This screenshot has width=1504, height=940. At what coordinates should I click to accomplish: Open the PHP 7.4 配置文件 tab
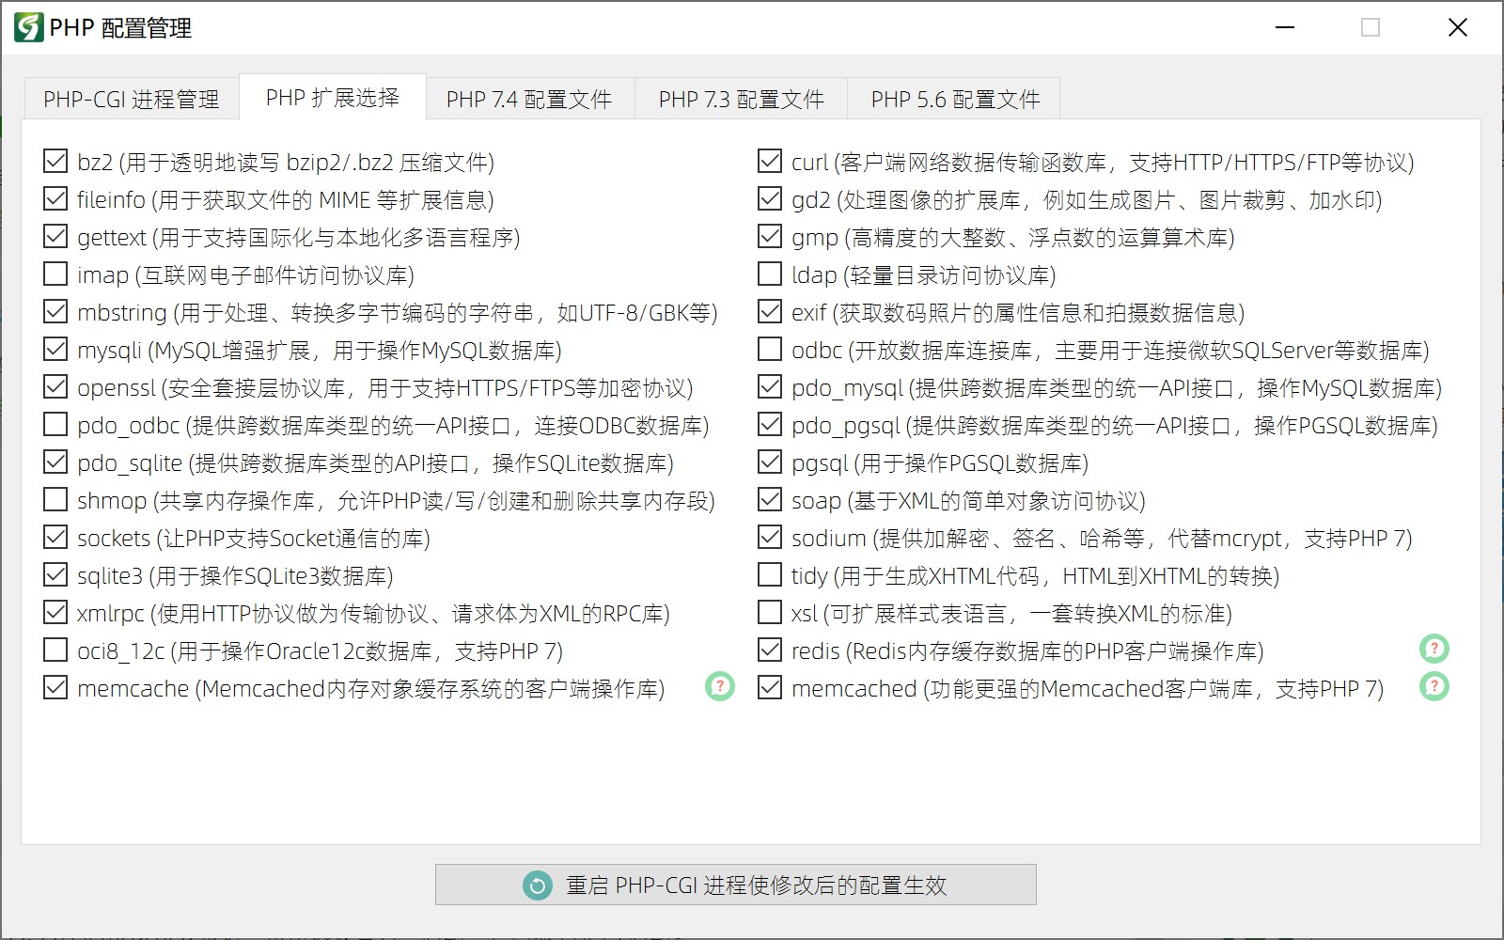[x=529, y=99]
